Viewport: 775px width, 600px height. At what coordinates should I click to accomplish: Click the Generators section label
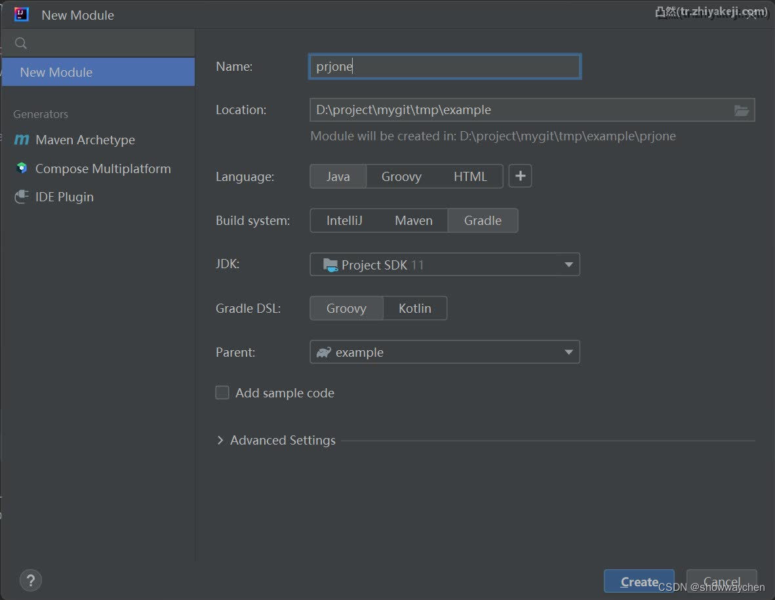pyautogui.click(x=41, y=114)
